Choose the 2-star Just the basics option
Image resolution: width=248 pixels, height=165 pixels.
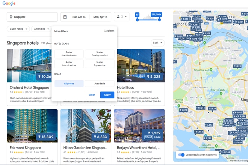pyautogui.click(x=69, y=54)
